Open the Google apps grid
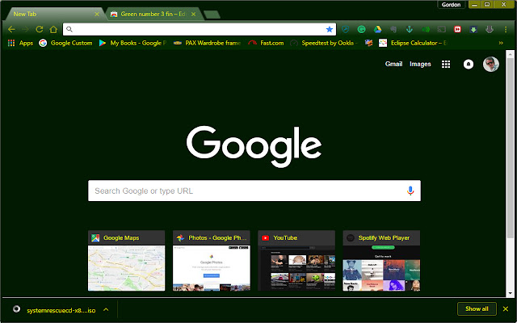This screenshot has height=323, width=517. tap(446, 65)
